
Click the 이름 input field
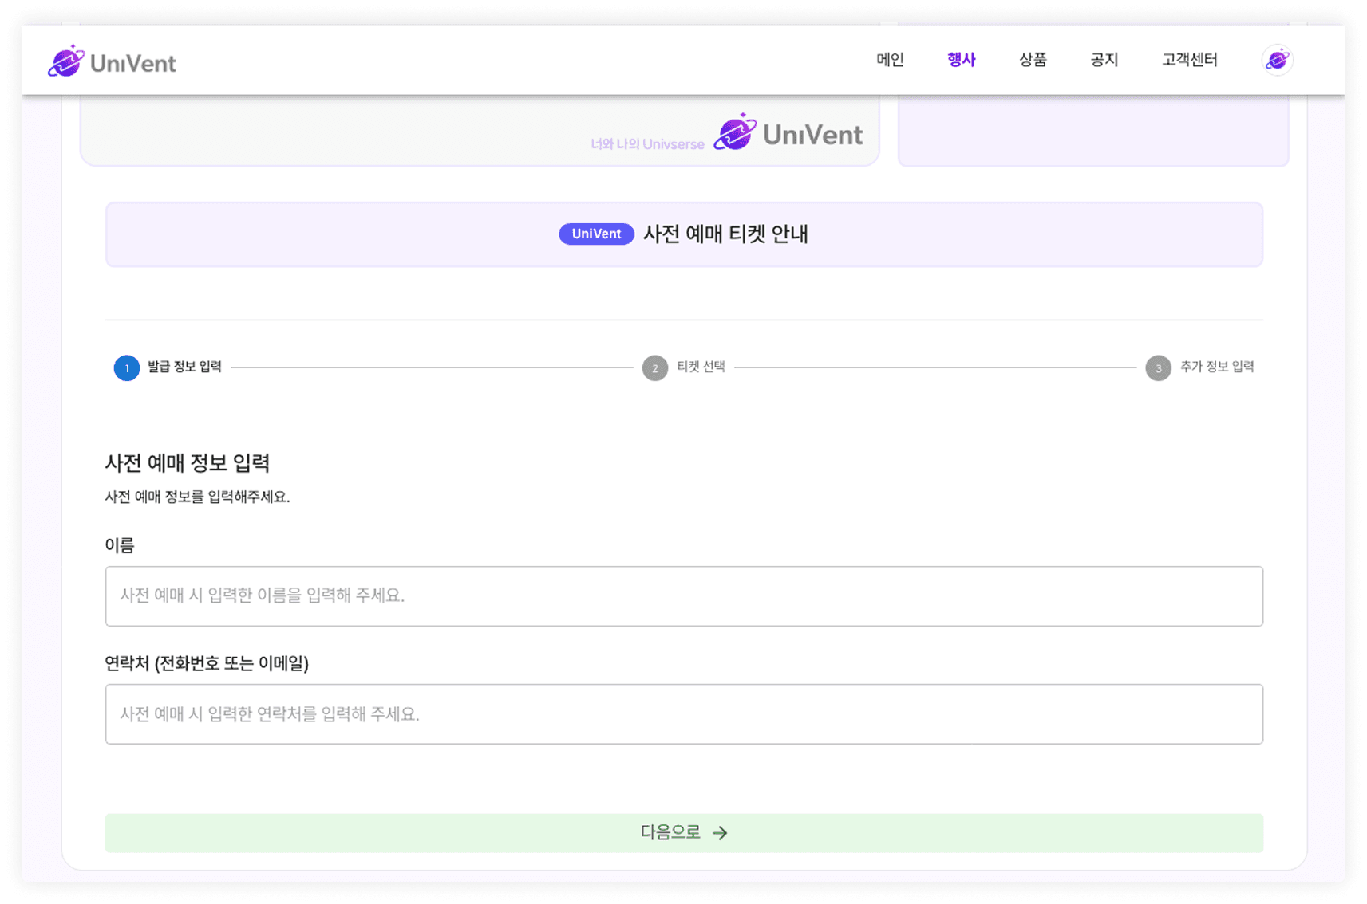click(684, 596)
